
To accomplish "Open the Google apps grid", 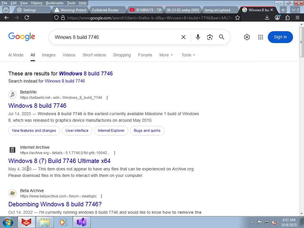I will pos(261,37).
